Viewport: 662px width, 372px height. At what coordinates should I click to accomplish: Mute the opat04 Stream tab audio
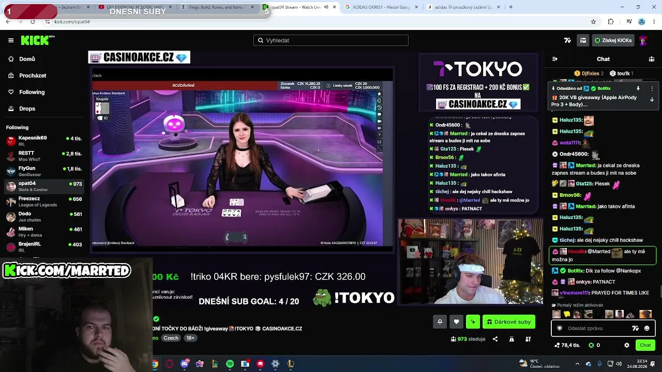326,7
